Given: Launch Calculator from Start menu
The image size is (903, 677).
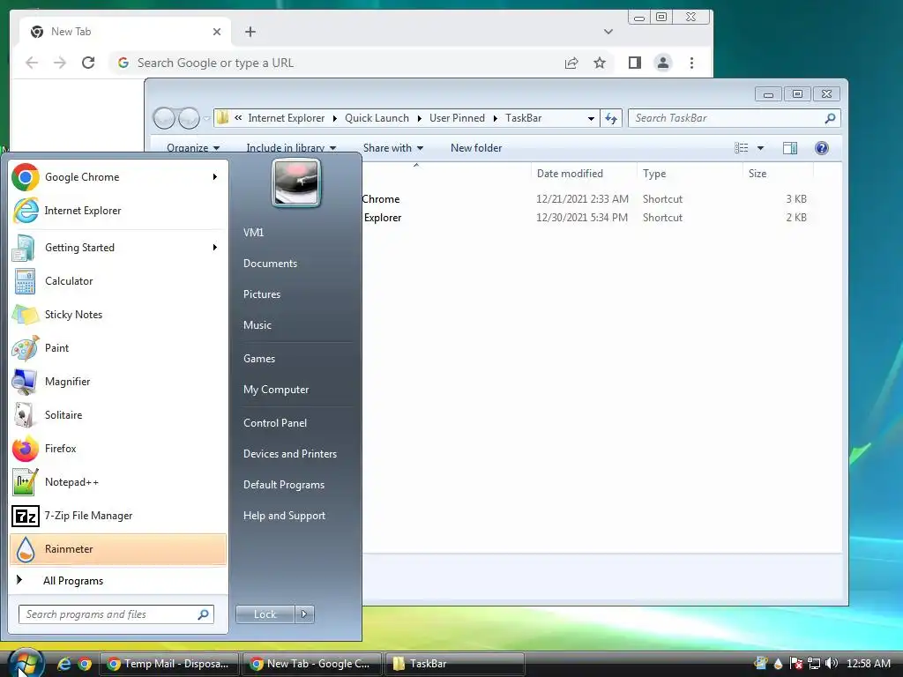Looking at the screenshot, I should coord(118,281).
